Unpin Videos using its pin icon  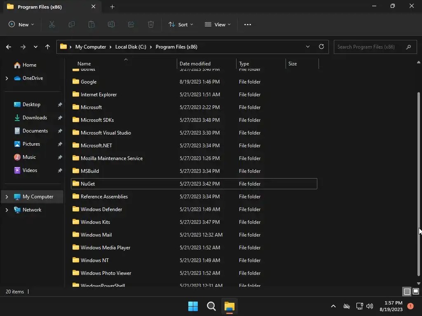pyautogui.click(x=60, y=170)
